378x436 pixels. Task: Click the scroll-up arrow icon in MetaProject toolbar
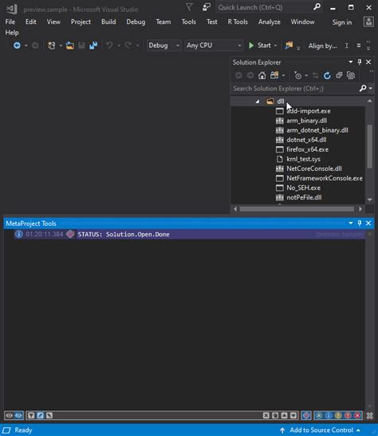pyautogui.click(x=285, y=415)
